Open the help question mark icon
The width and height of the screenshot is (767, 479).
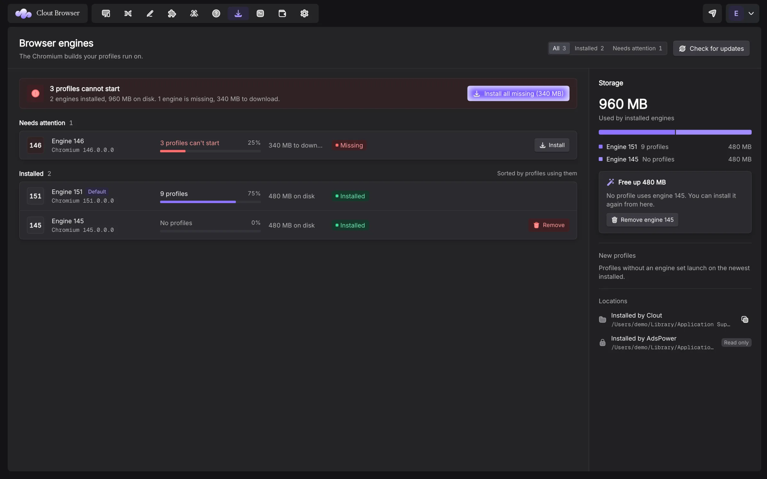[x=216, y=13]
